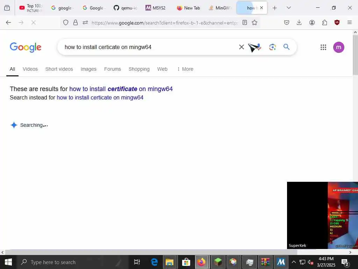Select the Short videos tab

[59, 69]
